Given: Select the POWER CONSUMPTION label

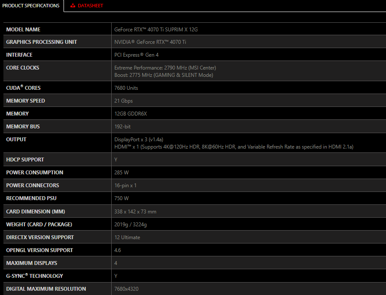Looking at the screenshot, I should (x=35, y=173).
